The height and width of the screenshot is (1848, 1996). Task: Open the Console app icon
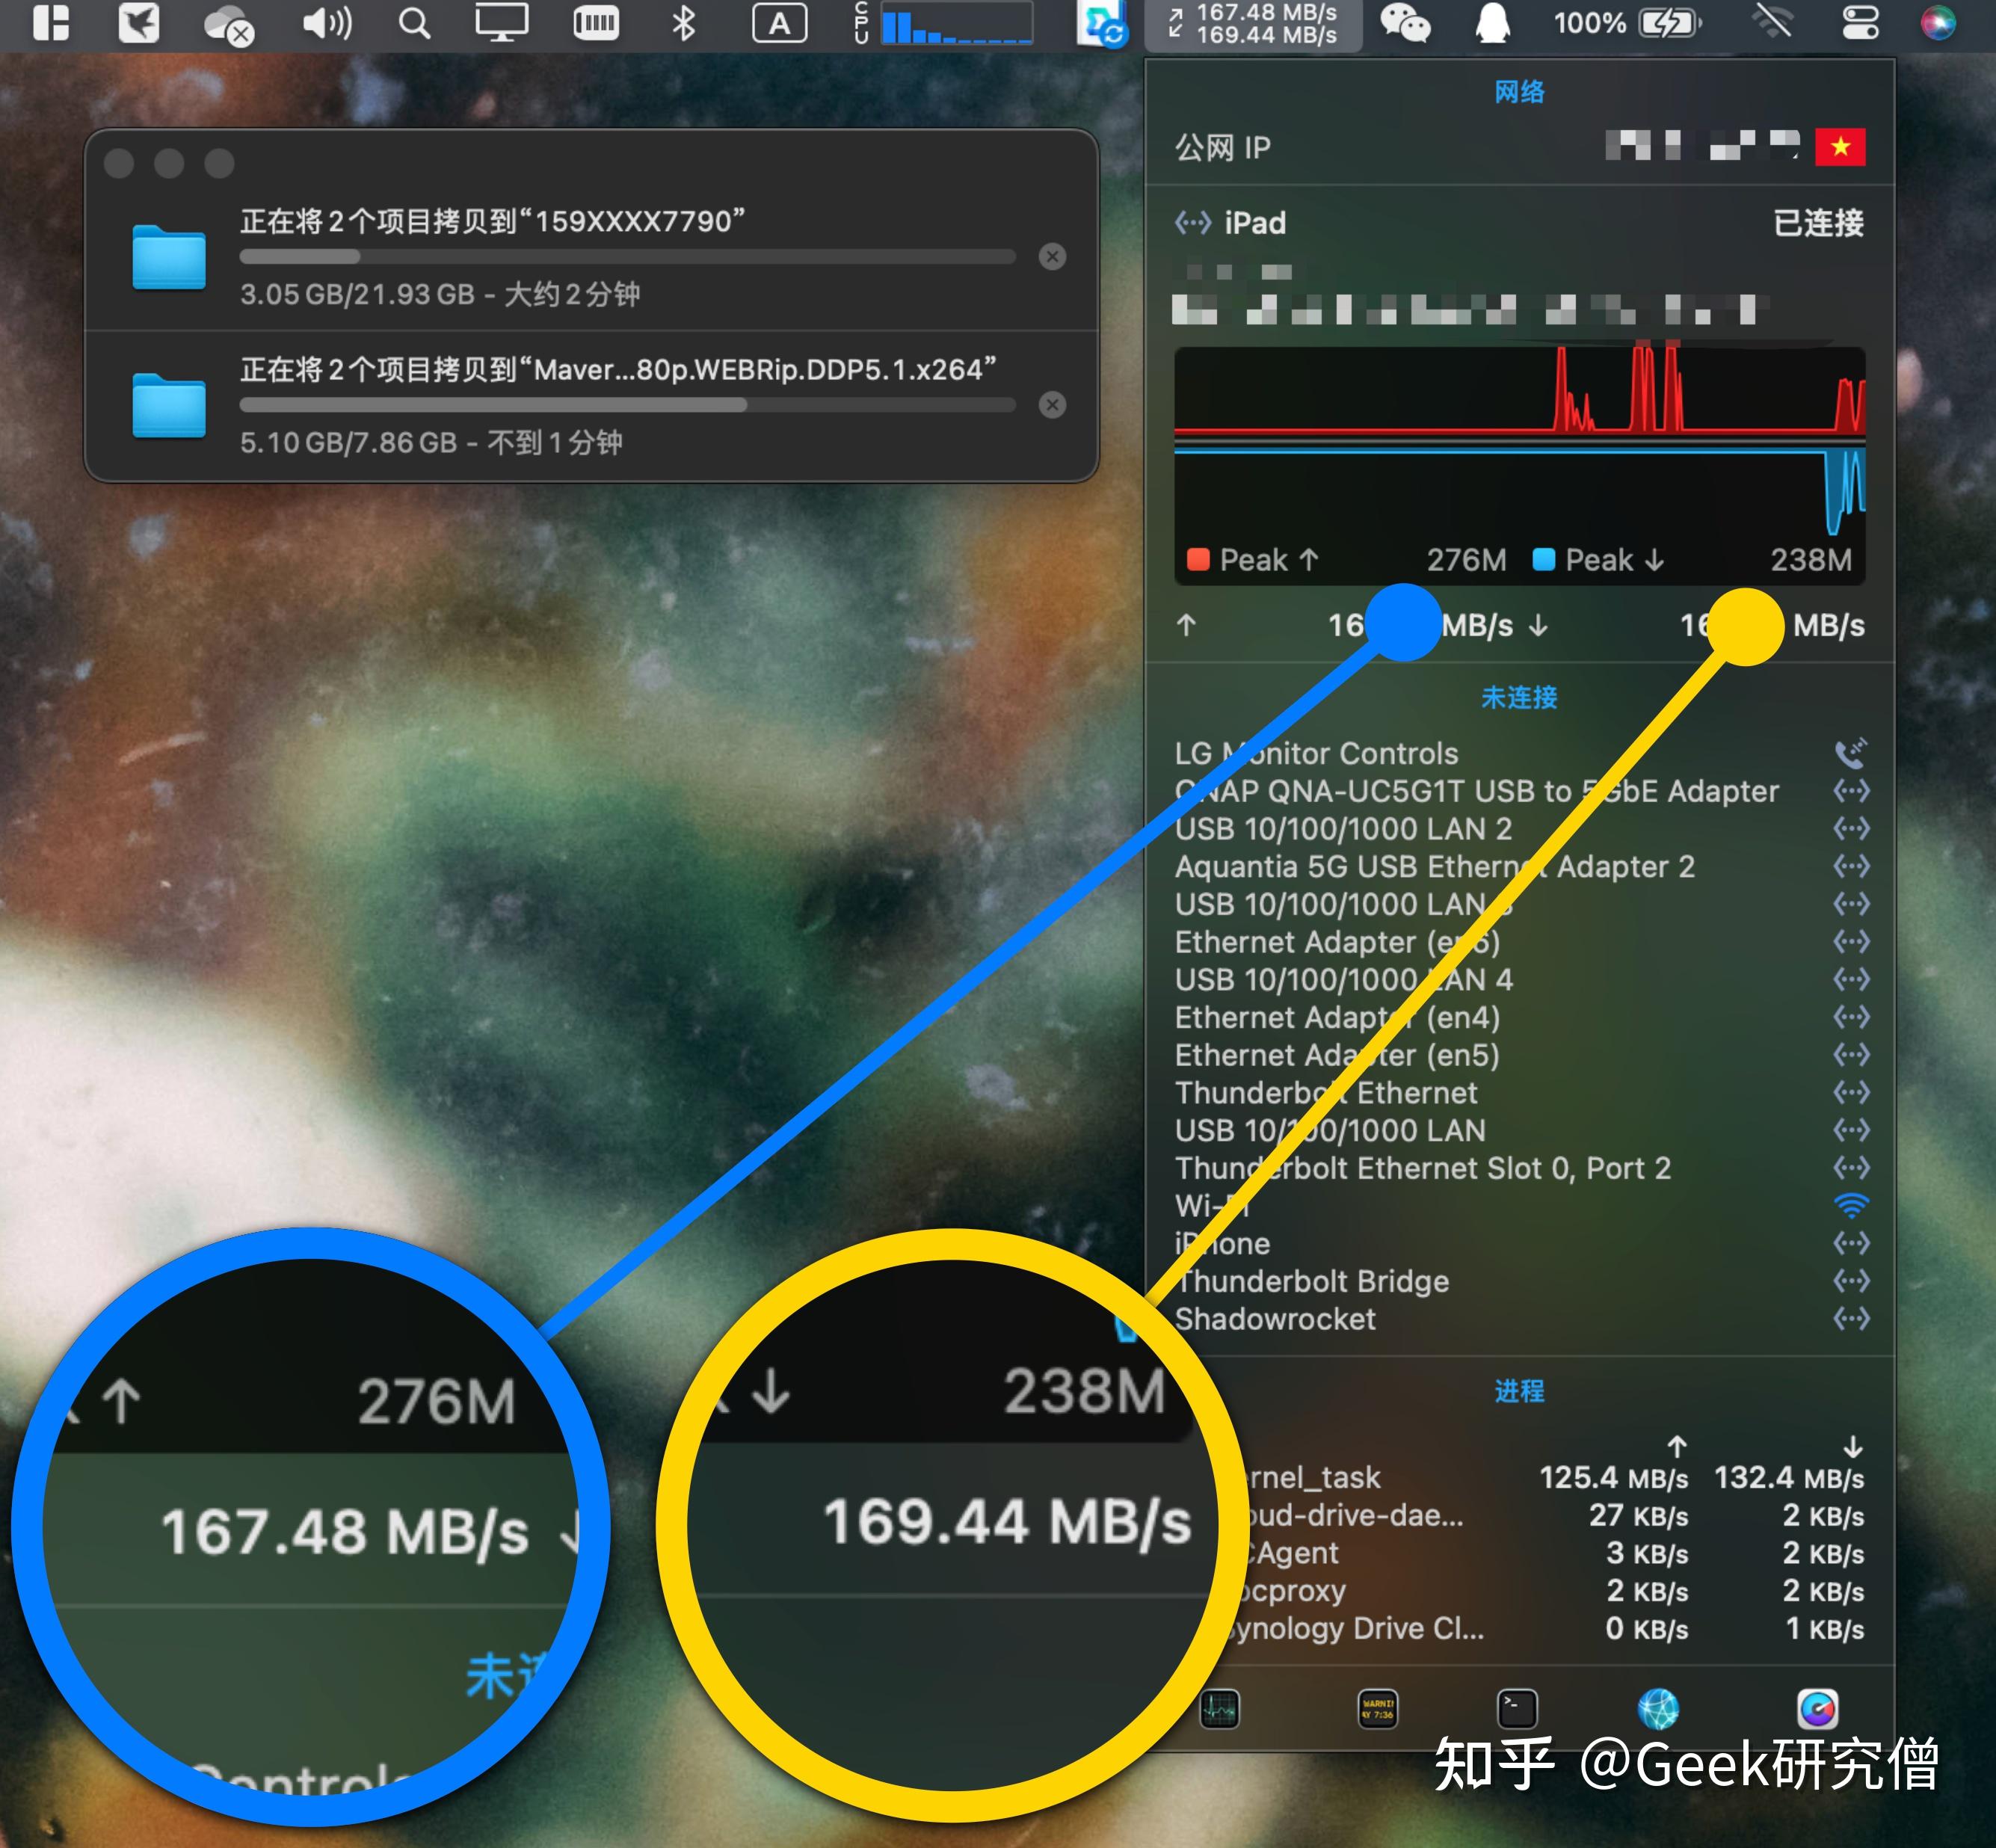(x=1377, y=1709)
